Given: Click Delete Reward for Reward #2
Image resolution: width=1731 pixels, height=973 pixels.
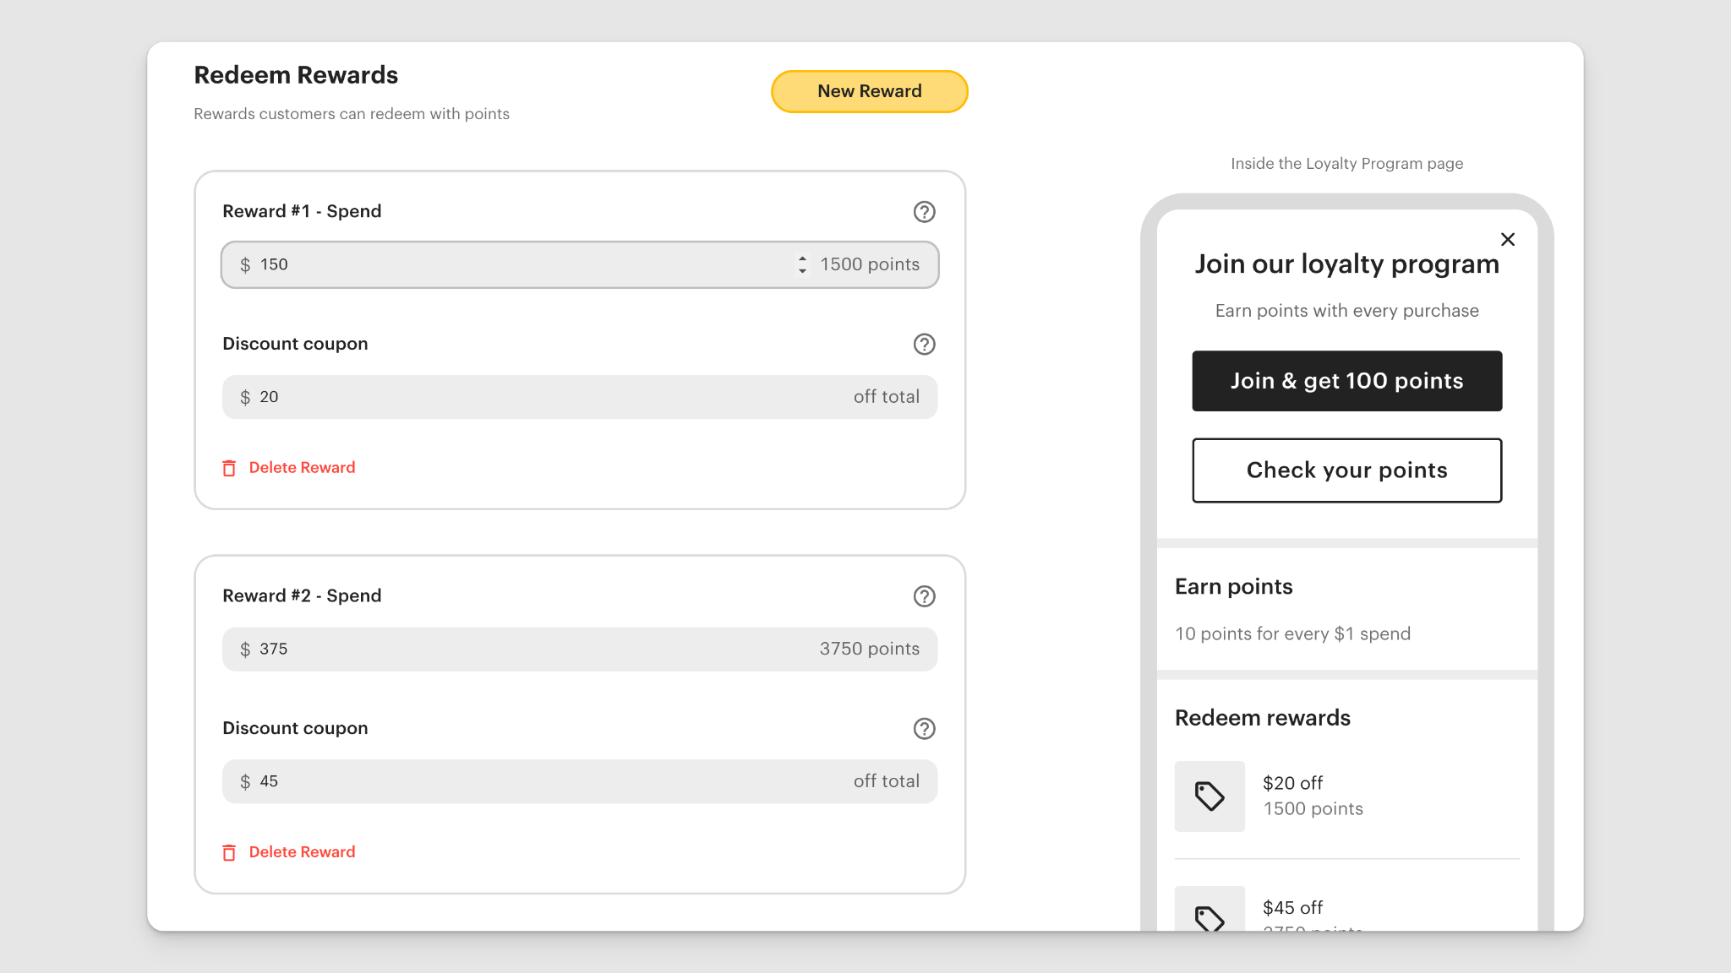Looking at the screenshot, I should 302,851.
